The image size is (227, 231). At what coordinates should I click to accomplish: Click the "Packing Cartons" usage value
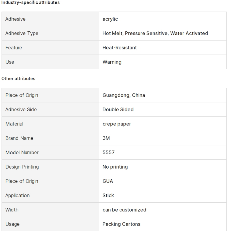click(x=121, y=224)
